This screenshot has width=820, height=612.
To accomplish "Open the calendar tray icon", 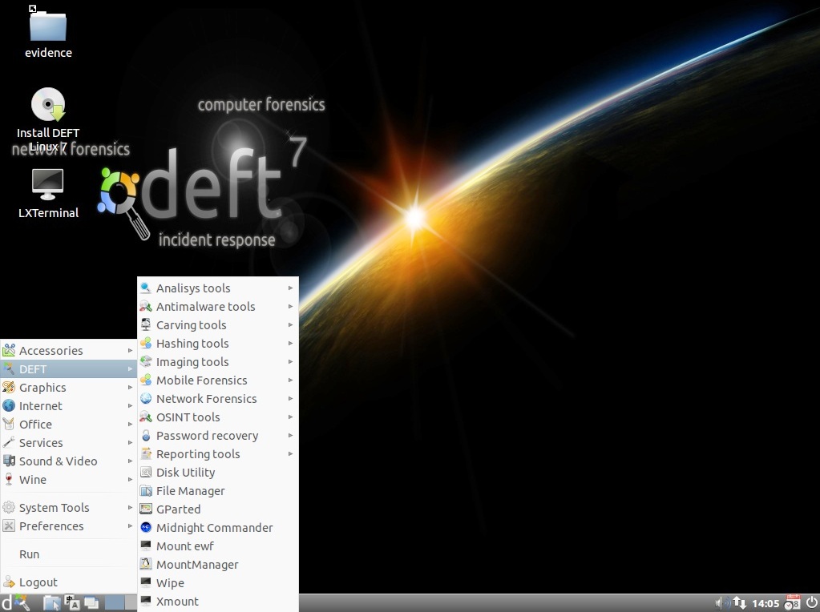I will (792, 602).
